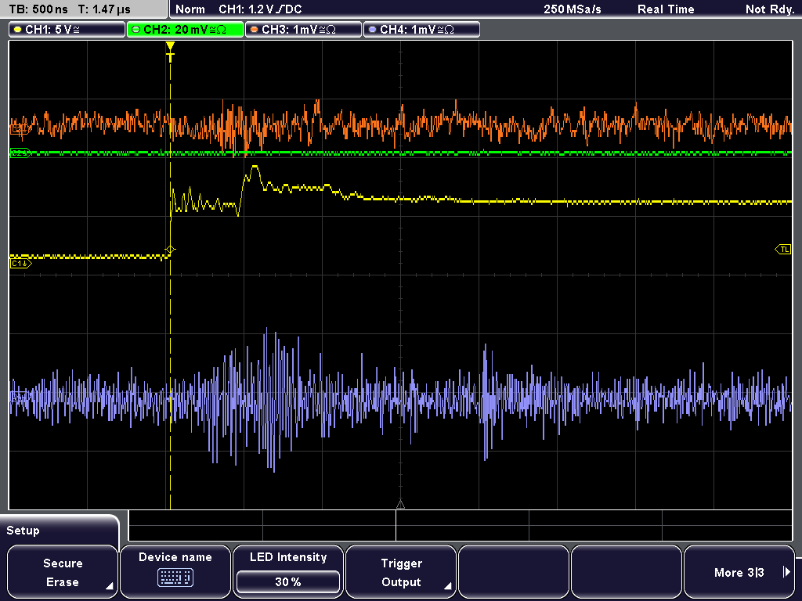Open the Secure Erase menu
802x601 pixels.
63,572
